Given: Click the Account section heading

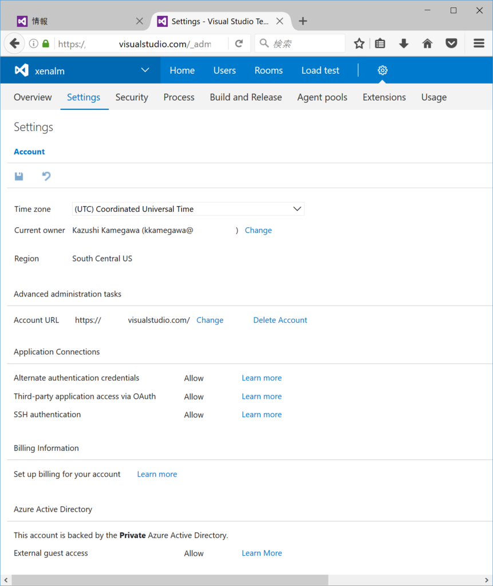Looking at the screenshot, I should [29, 152].
